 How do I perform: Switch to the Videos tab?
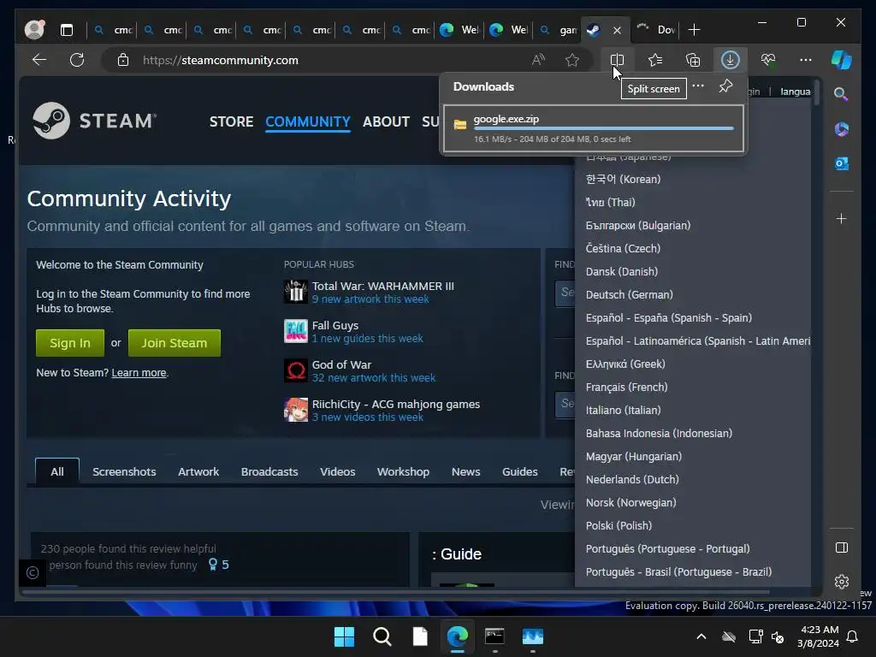[337, 471]
